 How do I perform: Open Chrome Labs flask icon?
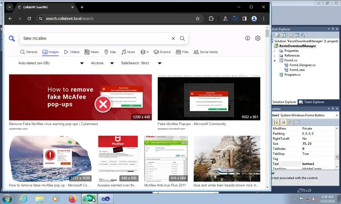tap(225, 19)
